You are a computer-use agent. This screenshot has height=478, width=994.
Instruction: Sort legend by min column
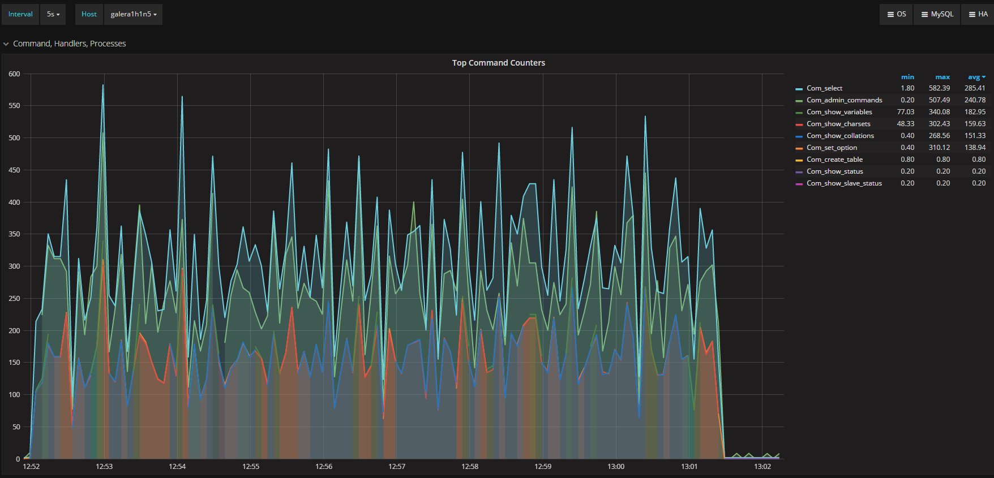click(907, 77)
